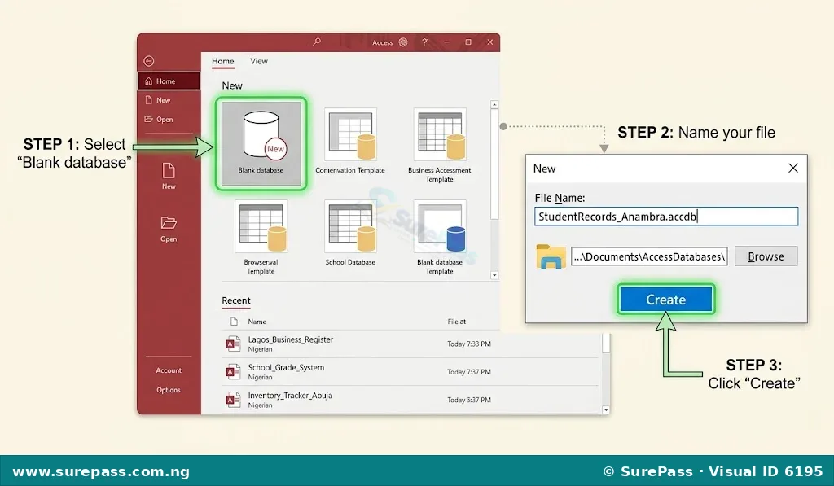Switch to the Home tab

223,61
